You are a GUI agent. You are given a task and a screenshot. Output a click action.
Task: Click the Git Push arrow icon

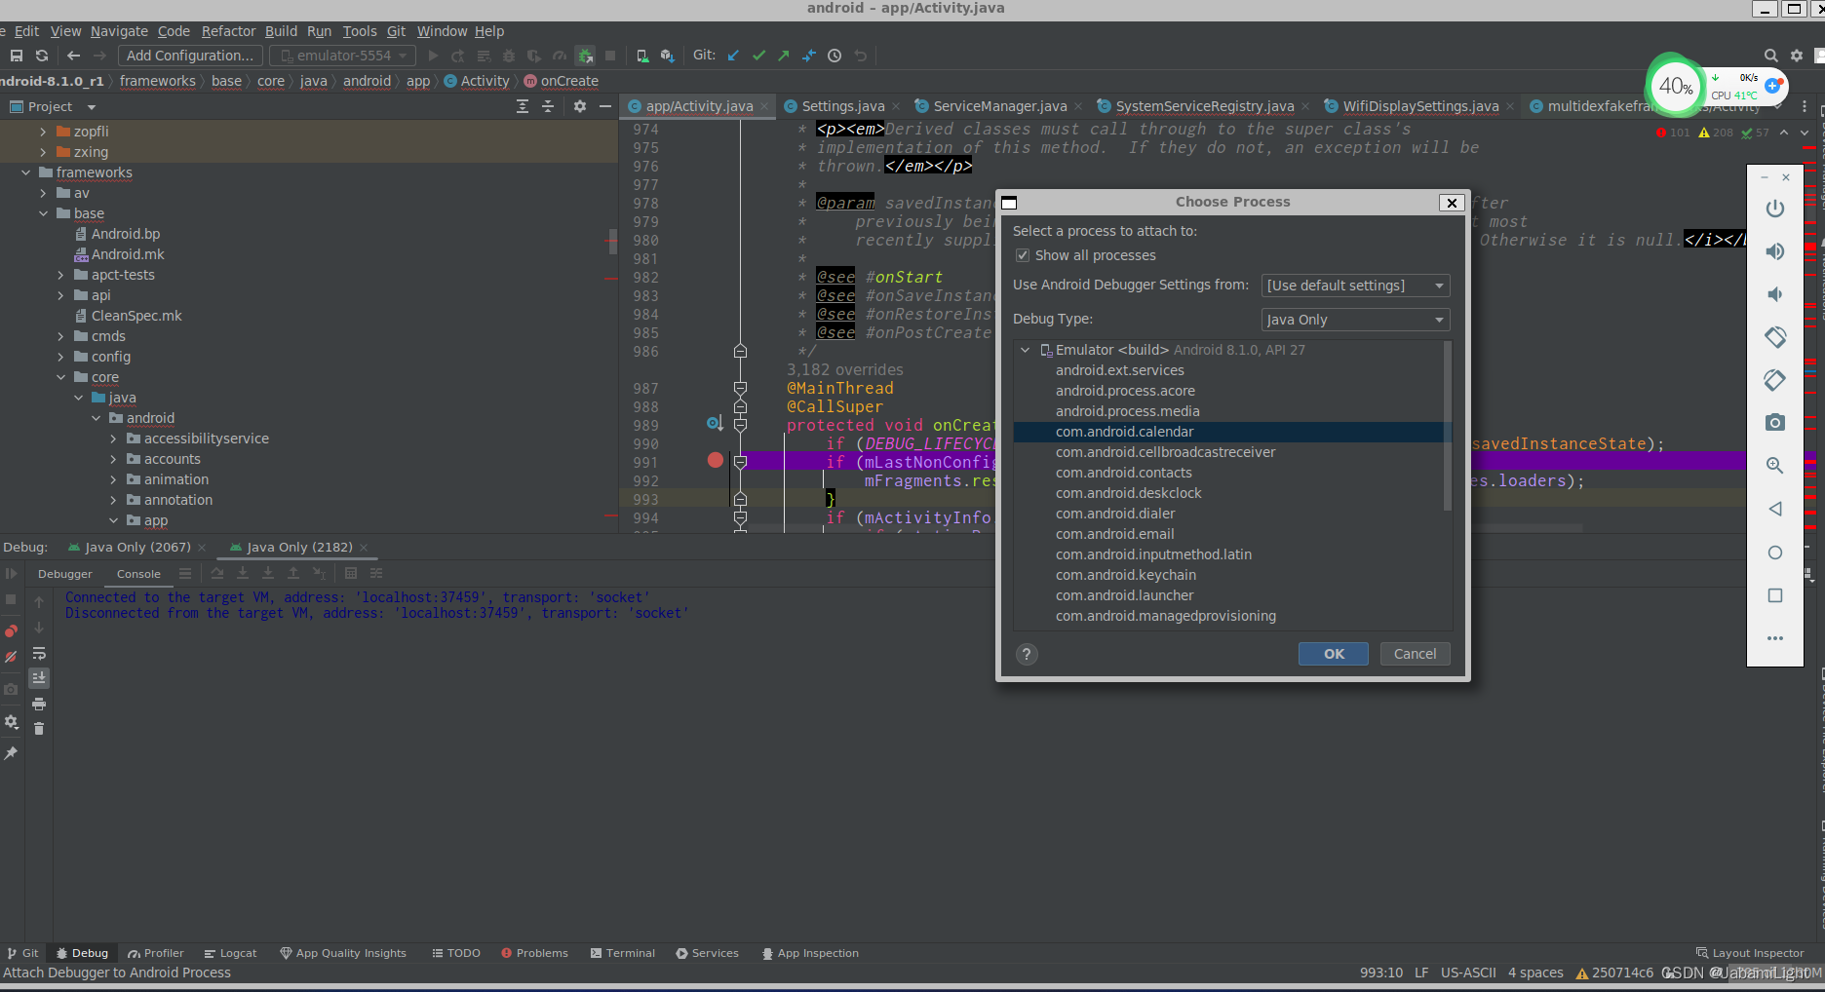point(784,56)
